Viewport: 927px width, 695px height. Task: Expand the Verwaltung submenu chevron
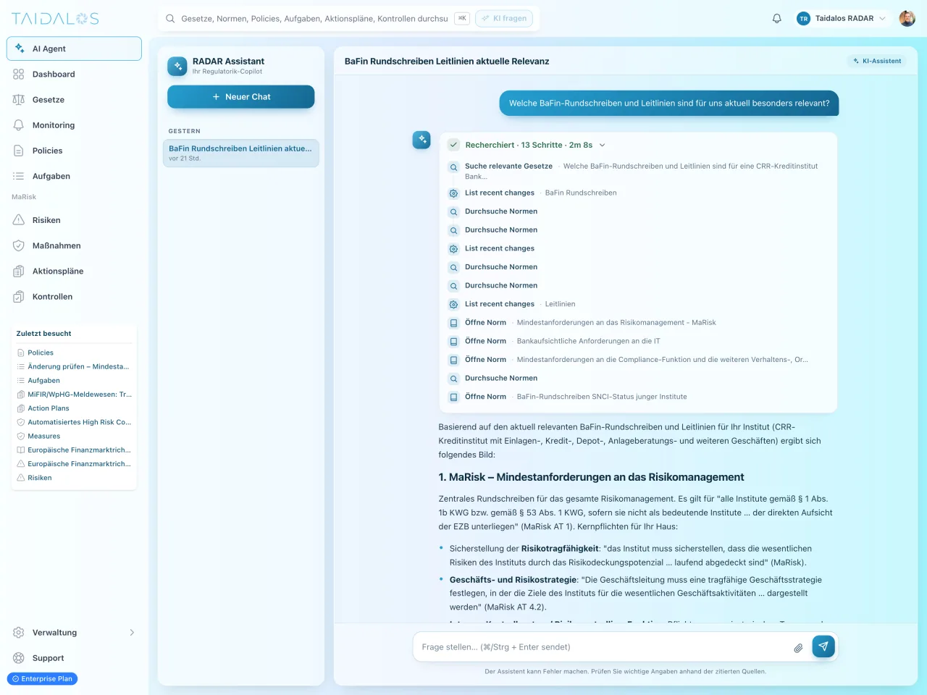coord(132,633)
